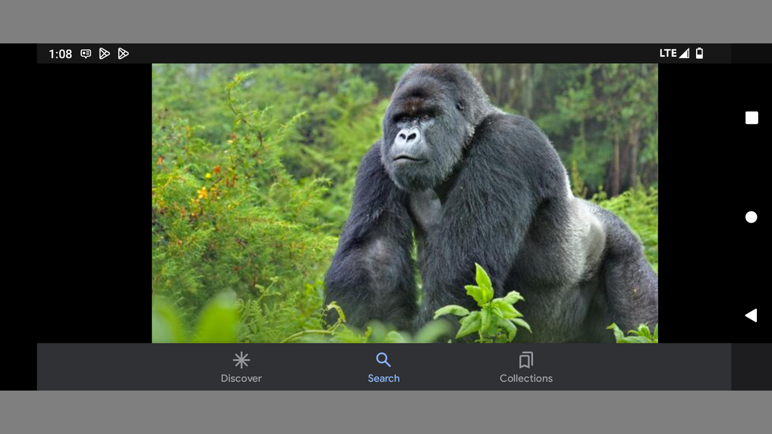Tap the Collections bookmark icon
Viewport: 772px width, 434px height.
[526, 360]
